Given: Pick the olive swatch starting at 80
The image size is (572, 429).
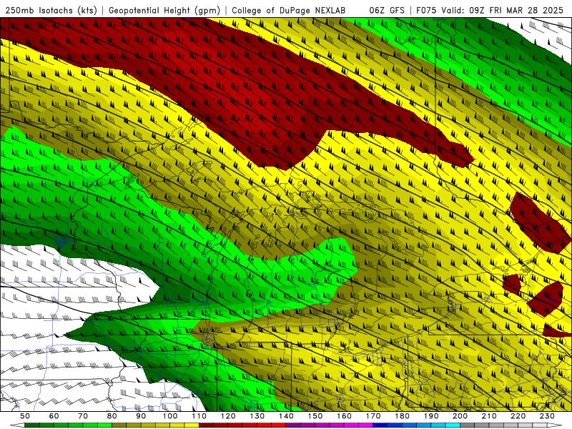Looking at the screenshot, I should pyautogui.click(x=119, y=425).
